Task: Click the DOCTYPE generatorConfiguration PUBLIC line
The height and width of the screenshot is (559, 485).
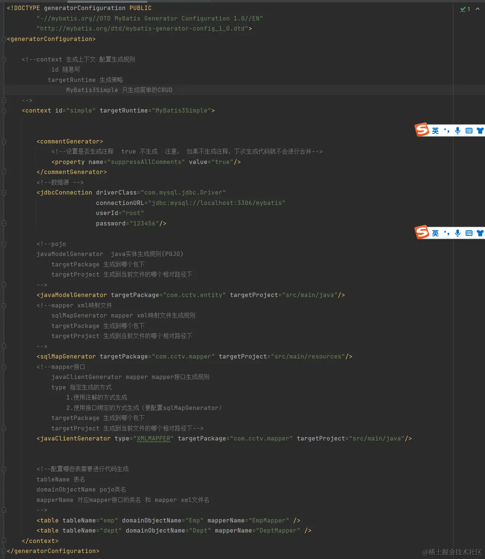Action: (79, 8)
